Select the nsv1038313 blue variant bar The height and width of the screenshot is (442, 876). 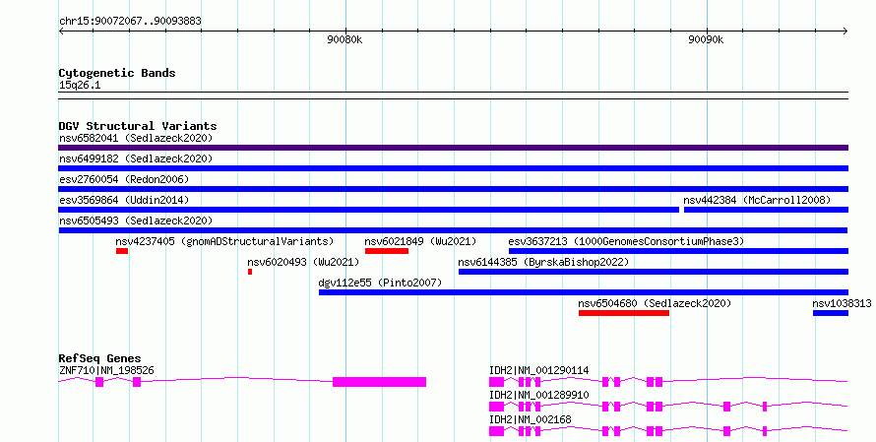[x=830, y=313]
